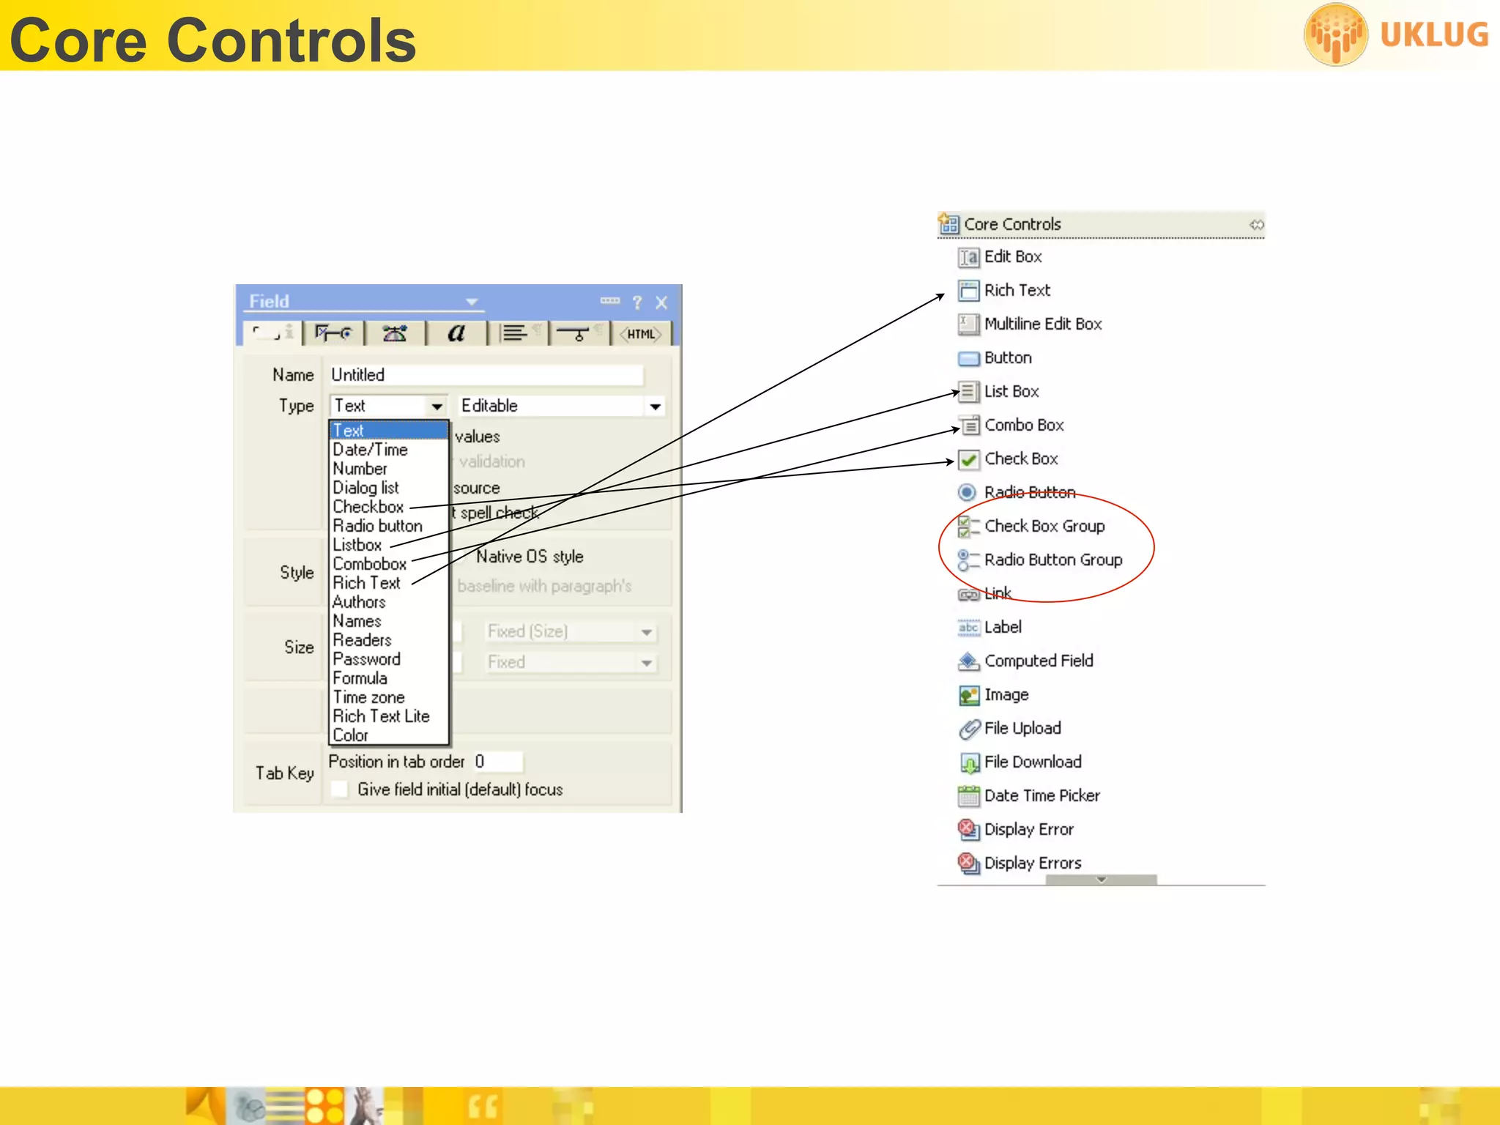
Task: Select the Computed Field icon
Action: tap(968, 661)
